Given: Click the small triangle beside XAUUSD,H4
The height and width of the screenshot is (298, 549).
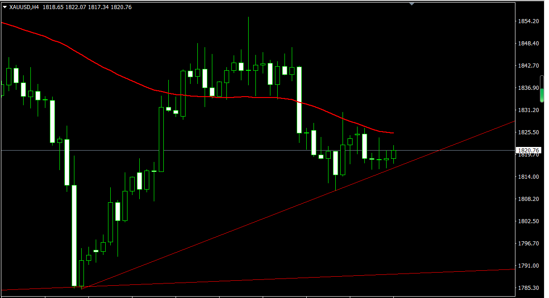Looking at the screenshot, I should click(x=5, y=7).
